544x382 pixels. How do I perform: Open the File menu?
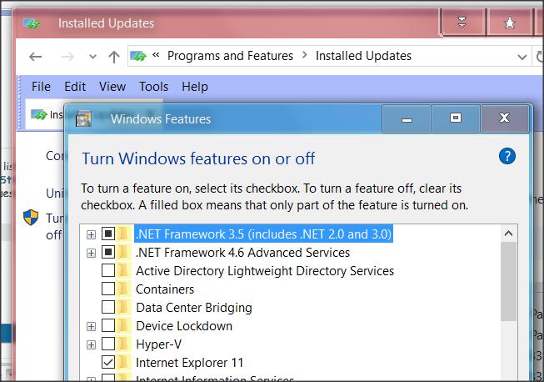pos(41,87)
